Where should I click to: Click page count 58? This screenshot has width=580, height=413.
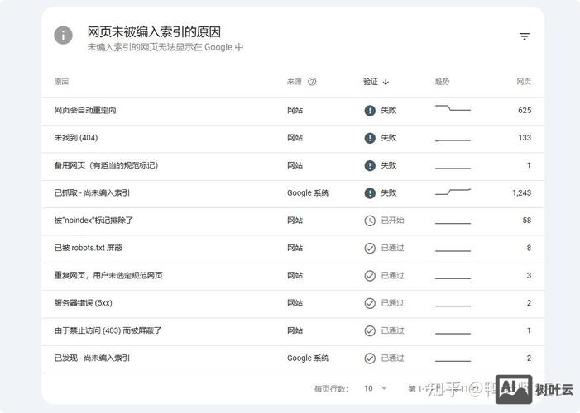527,221
